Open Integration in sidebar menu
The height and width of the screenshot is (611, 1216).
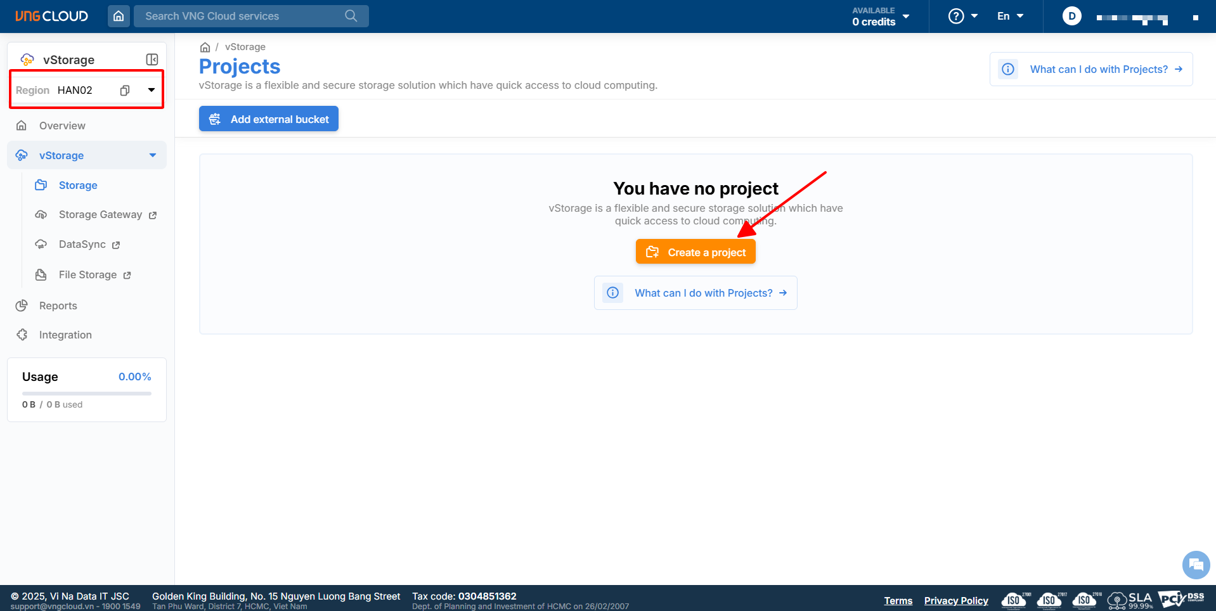(x=65, y=335)
